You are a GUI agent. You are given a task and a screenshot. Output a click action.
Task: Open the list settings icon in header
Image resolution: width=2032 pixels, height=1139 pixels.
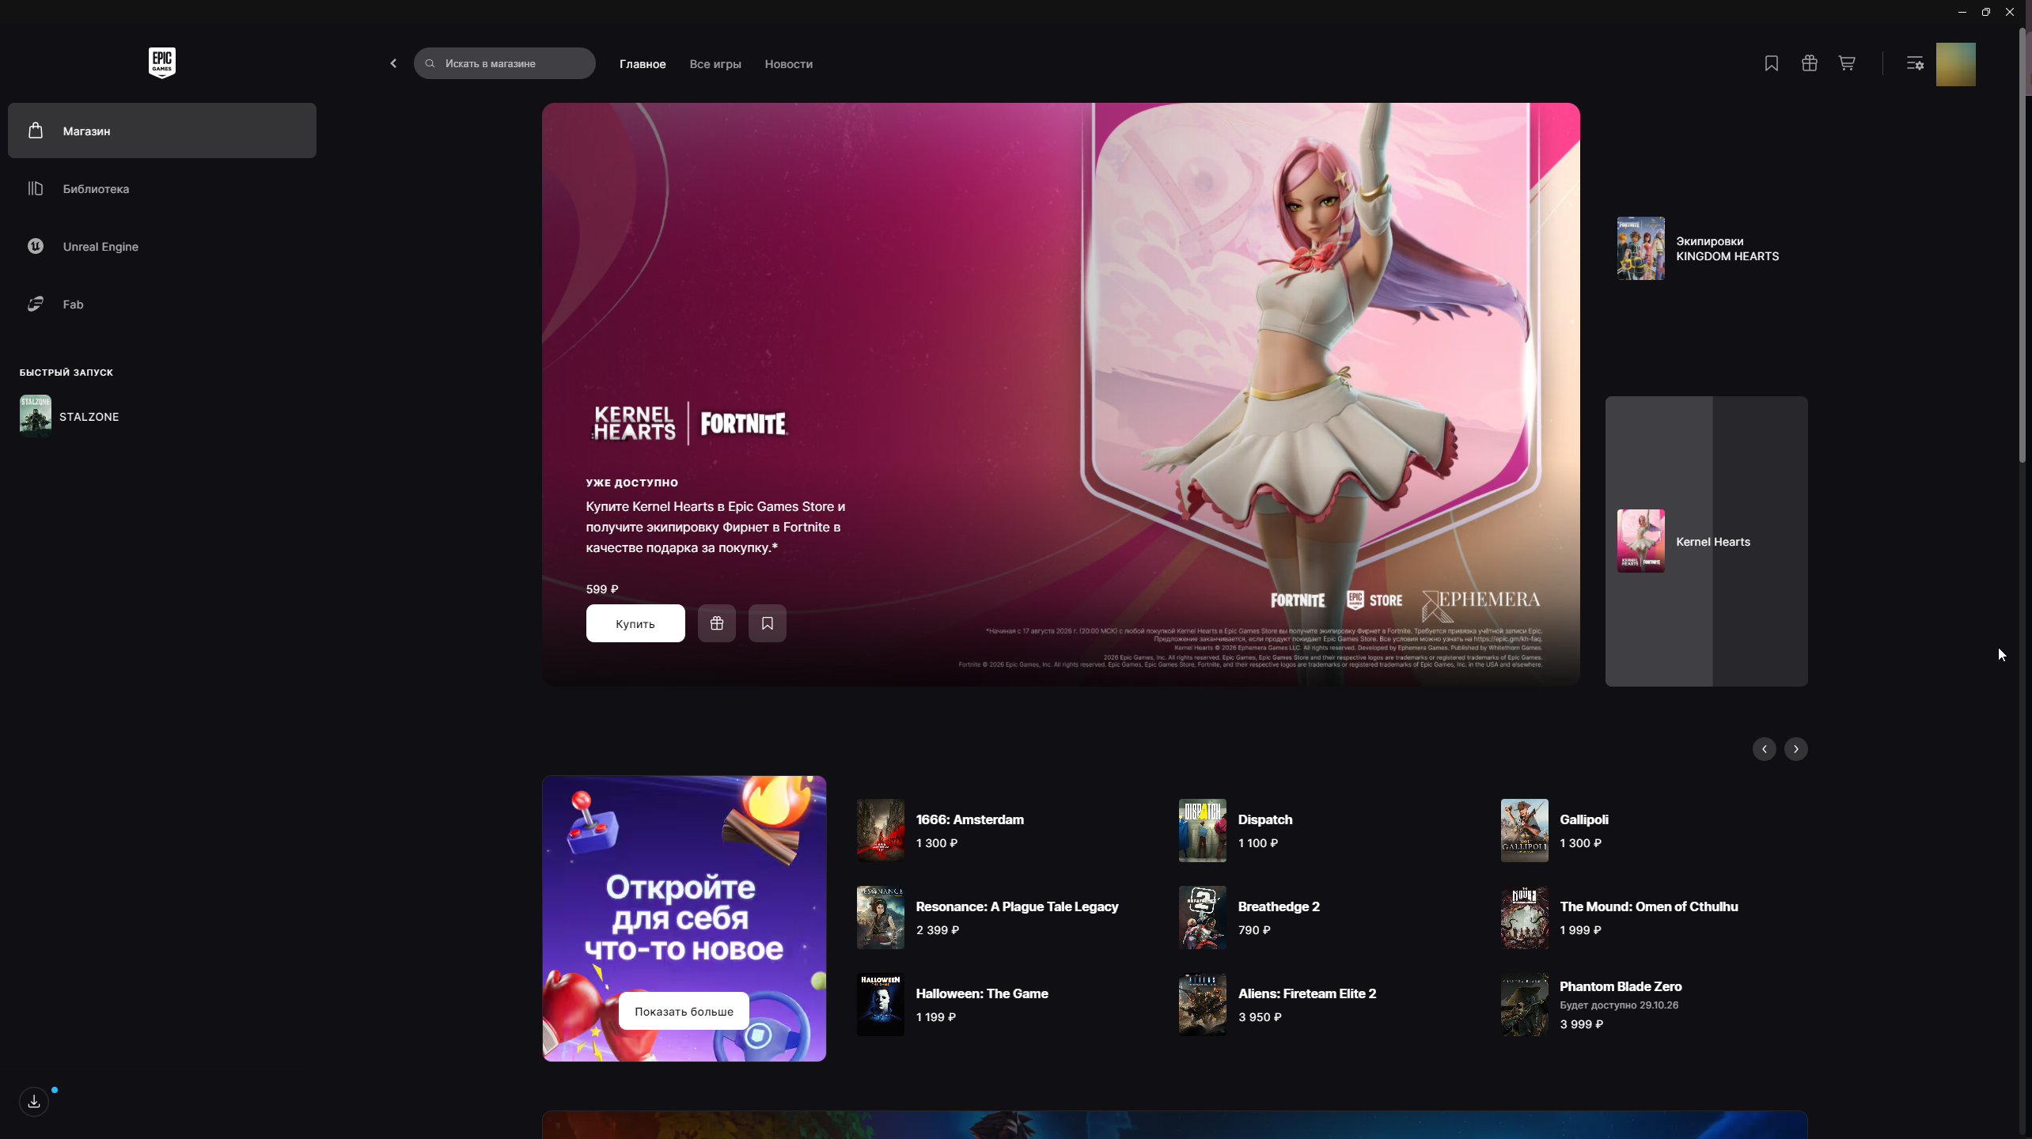click(x=1915, y=63)
